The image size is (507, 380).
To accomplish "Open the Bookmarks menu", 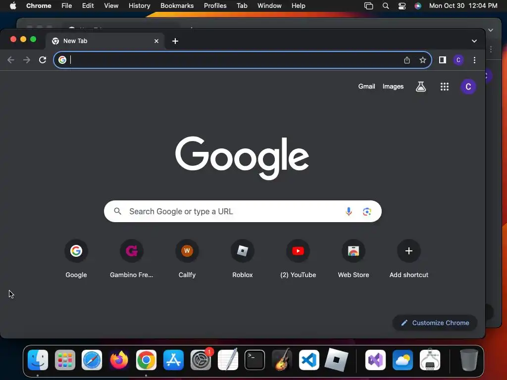I will [177, 5].
